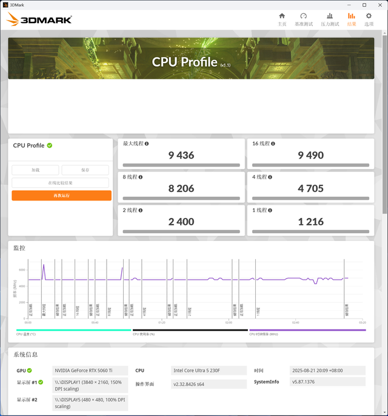This screenshot has height=416, width=388.
Task: Click the Max threads score 9 436
Action: [181, 155]
